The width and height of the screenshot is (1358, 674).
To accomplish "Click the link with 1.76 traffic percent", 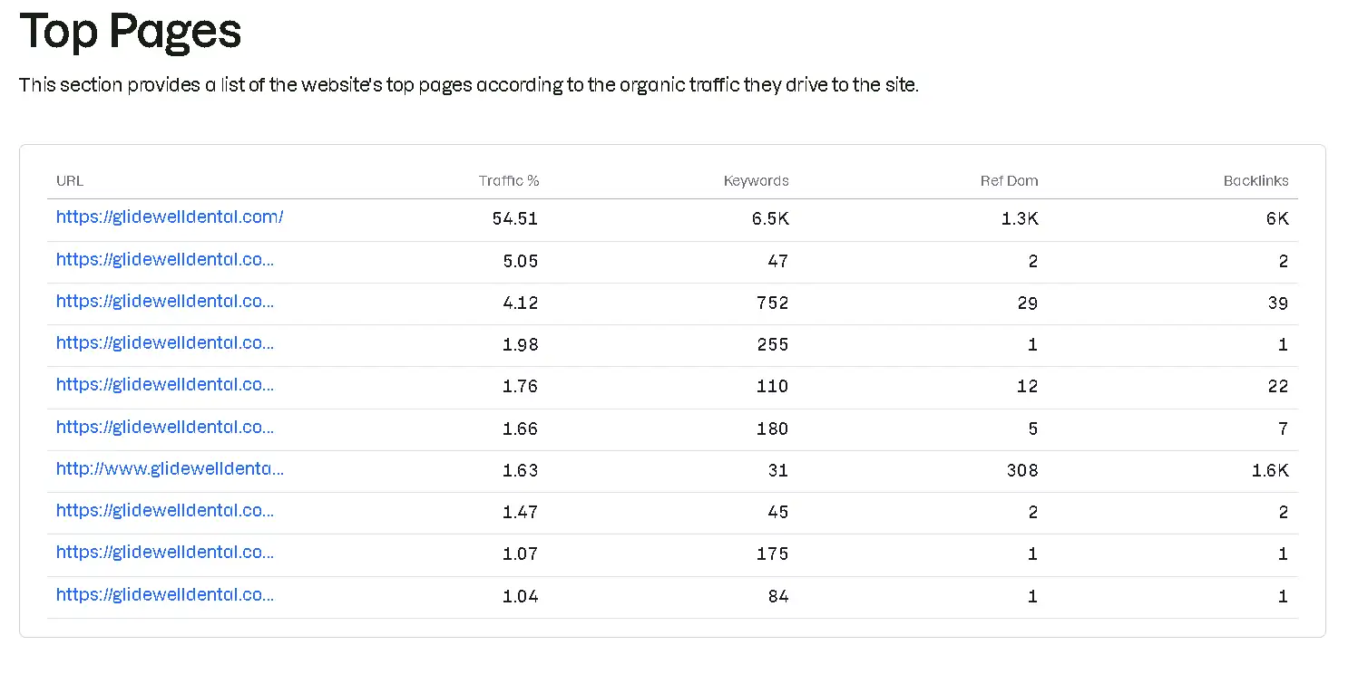I will click(164, 385).
